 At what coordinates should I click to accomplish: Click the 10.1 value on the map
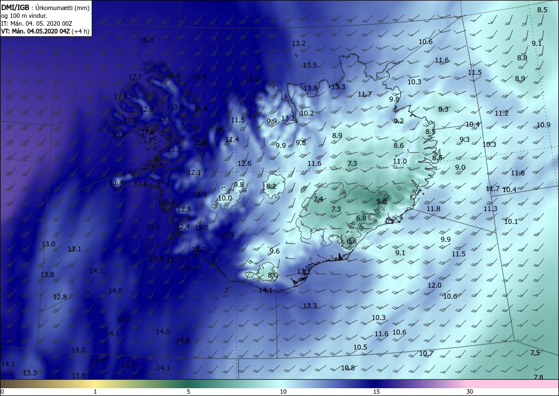click(511, 222)
